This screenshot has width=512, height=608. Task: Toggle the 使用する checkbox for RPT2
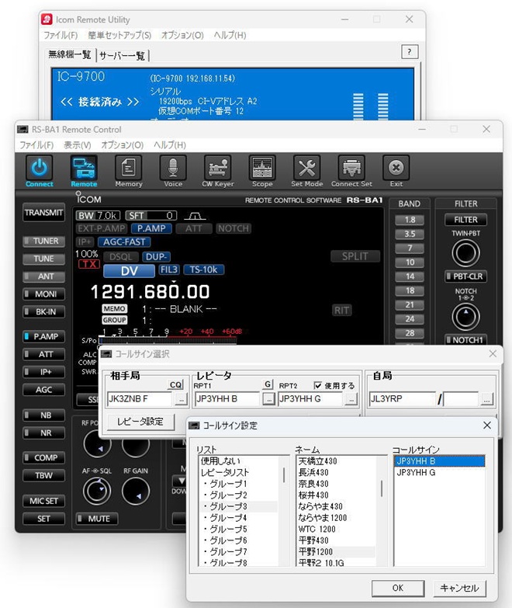tap(317, 385)
